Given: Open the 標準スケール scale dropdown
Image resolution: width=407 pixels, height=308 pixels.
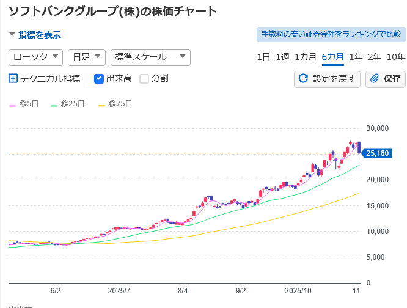Looking at the screenshot, I should (x=150, y=57).
